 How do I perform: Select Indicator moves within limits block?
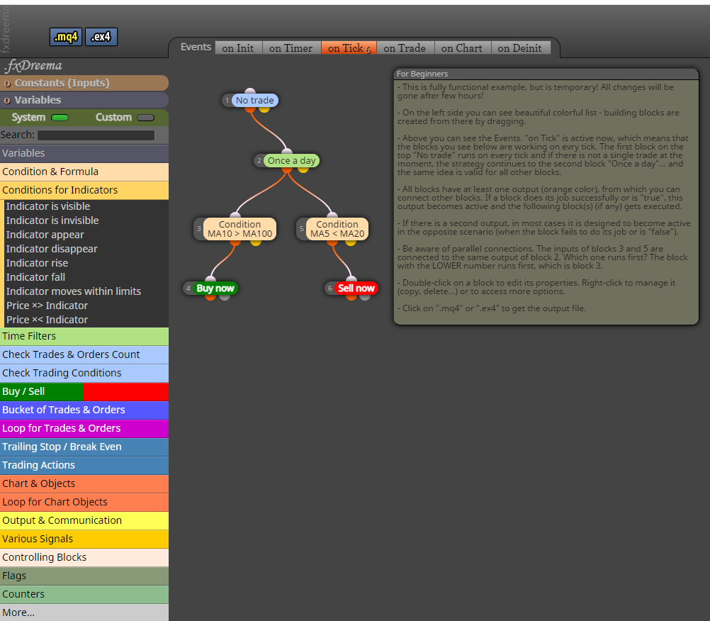click(74, 291)
